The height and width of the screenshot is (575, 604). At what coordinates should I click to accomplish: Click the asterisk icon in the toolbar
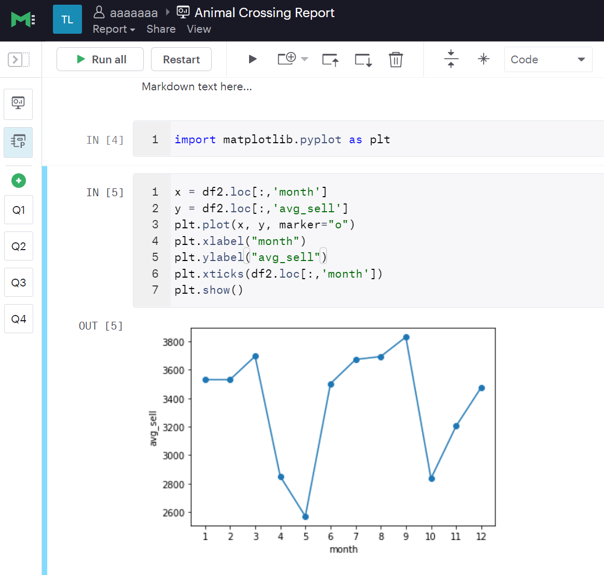pos(484,59)
